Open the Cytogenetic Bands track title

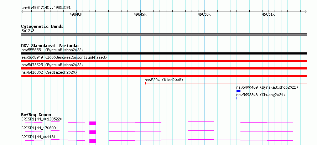(42, 26)
